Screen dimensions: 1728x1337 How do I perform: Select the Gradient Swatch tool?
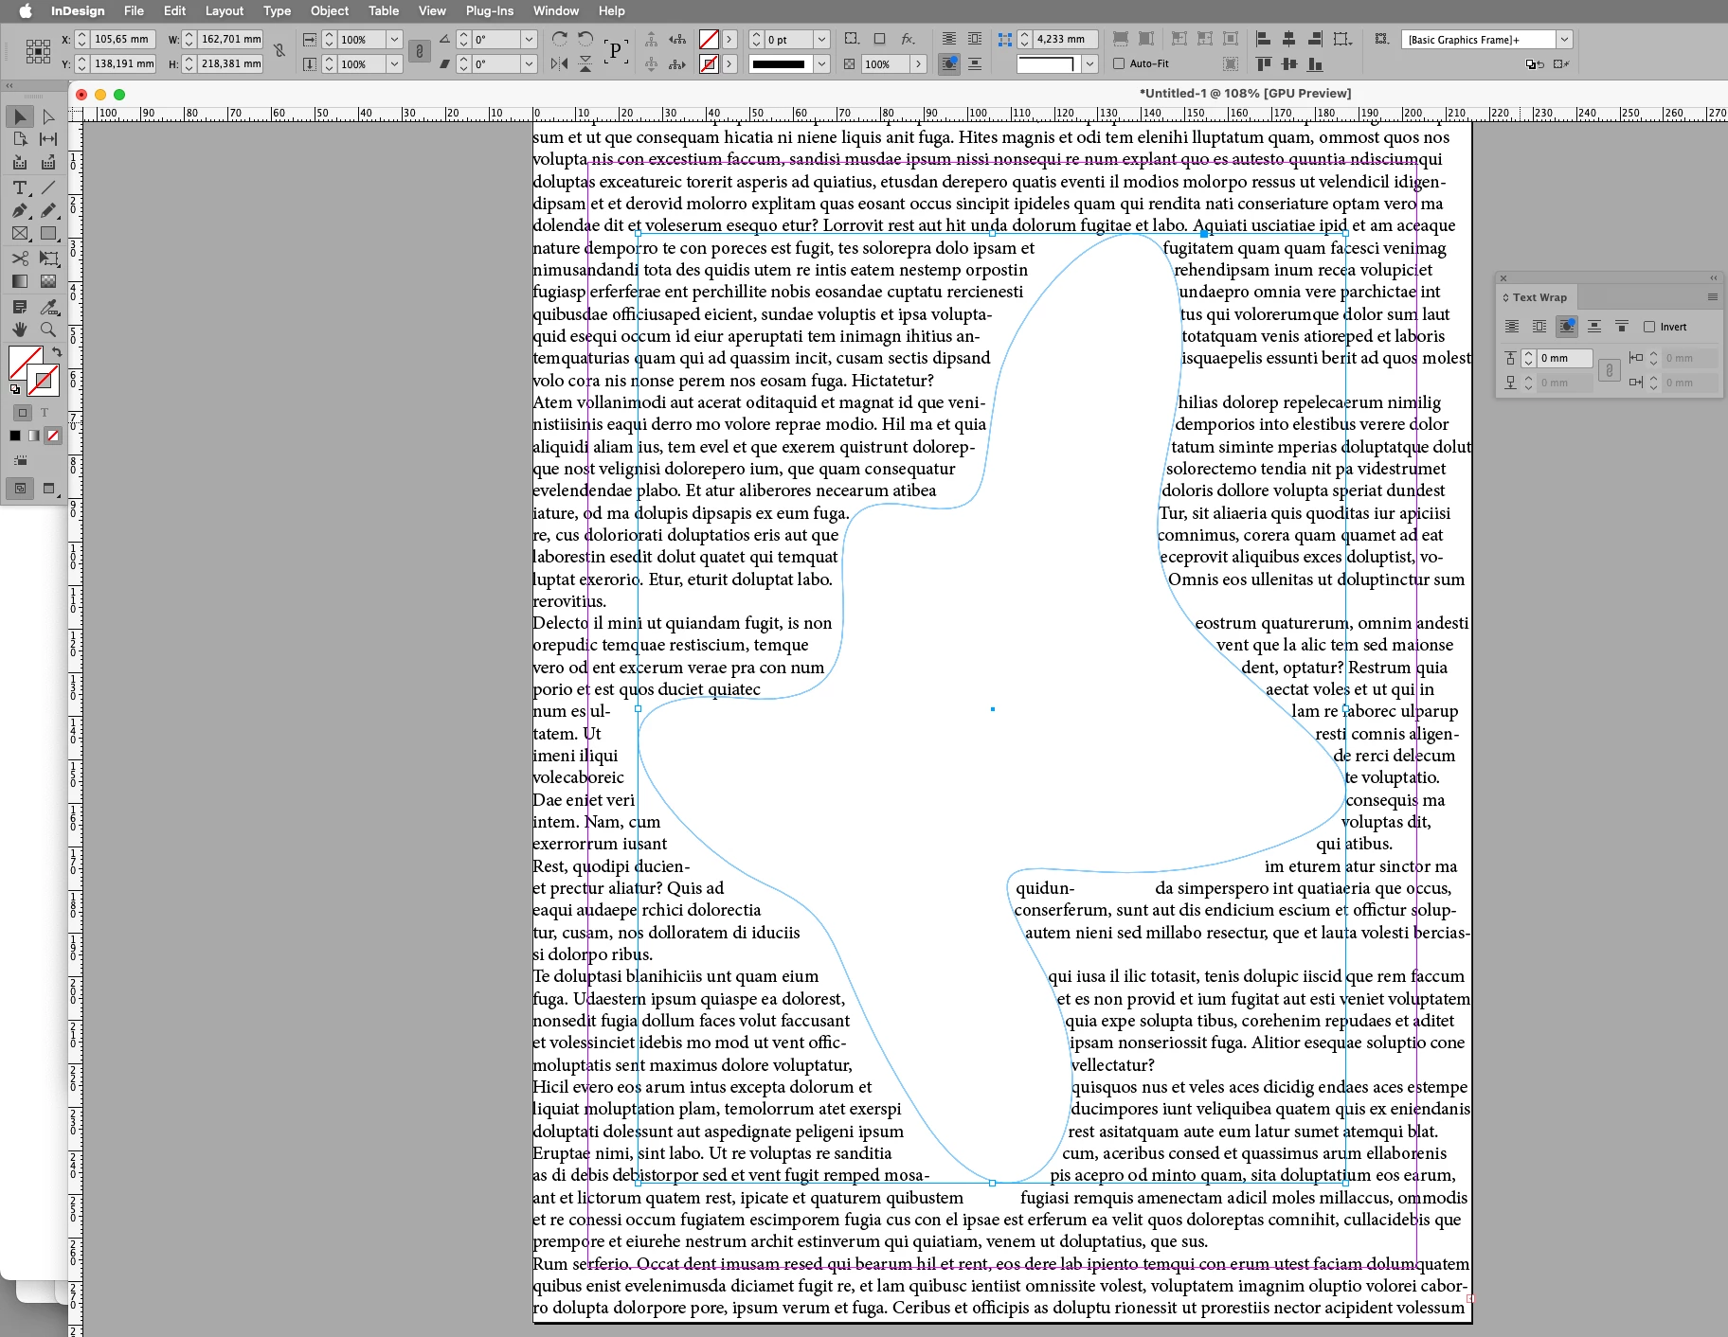click(20, 281)
